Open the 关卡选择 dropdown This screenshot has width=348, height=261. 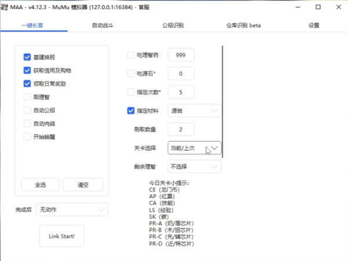[194, 148]
